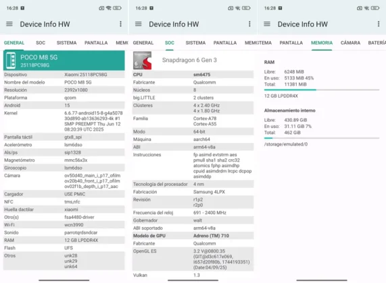
Task: Tap the /storage/emulated/0 path
Action: click(286, 144)
